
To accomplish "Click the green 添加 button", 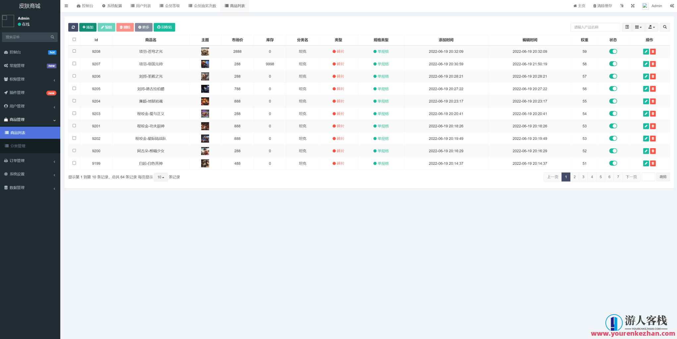I will [88, 27].
